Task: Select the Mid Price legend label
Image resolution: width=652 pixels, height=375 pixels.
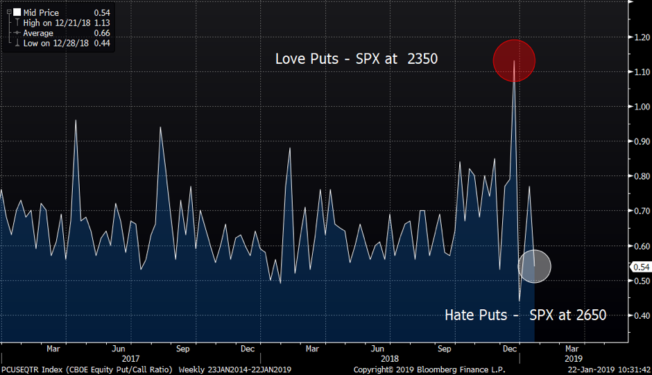Action: pos(41,13)
